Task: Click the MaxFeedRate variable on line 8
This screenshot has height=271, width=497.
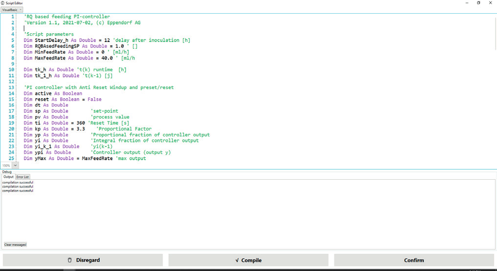Action: tap(50, 58)
